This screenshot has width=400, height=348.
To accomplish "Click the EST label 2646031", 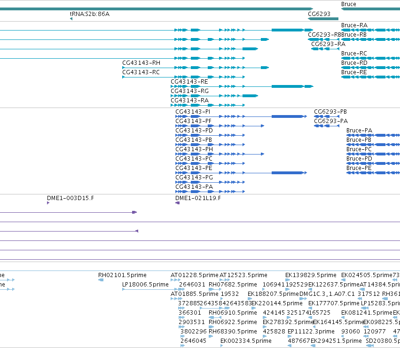I will [x=192, y=285].
